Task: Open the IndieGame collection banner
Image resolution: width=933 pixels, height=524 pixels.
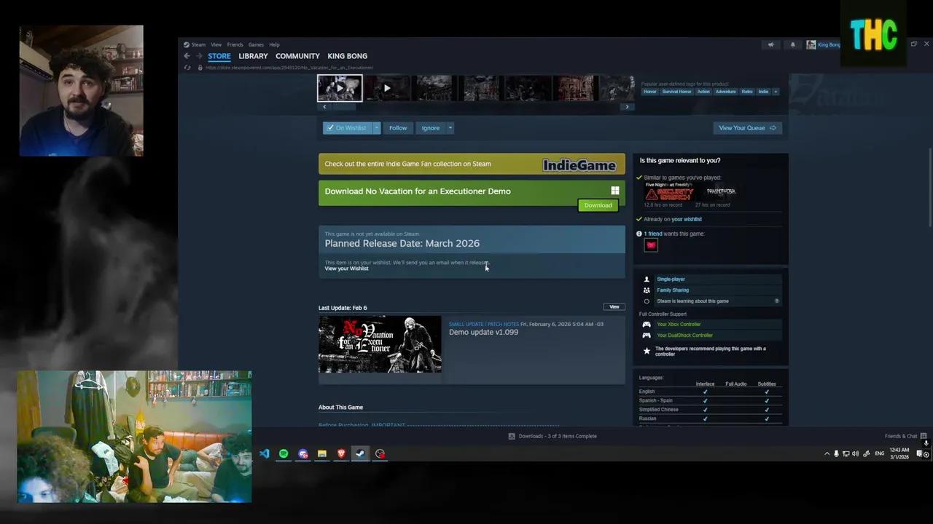Action: pos(472,164)
